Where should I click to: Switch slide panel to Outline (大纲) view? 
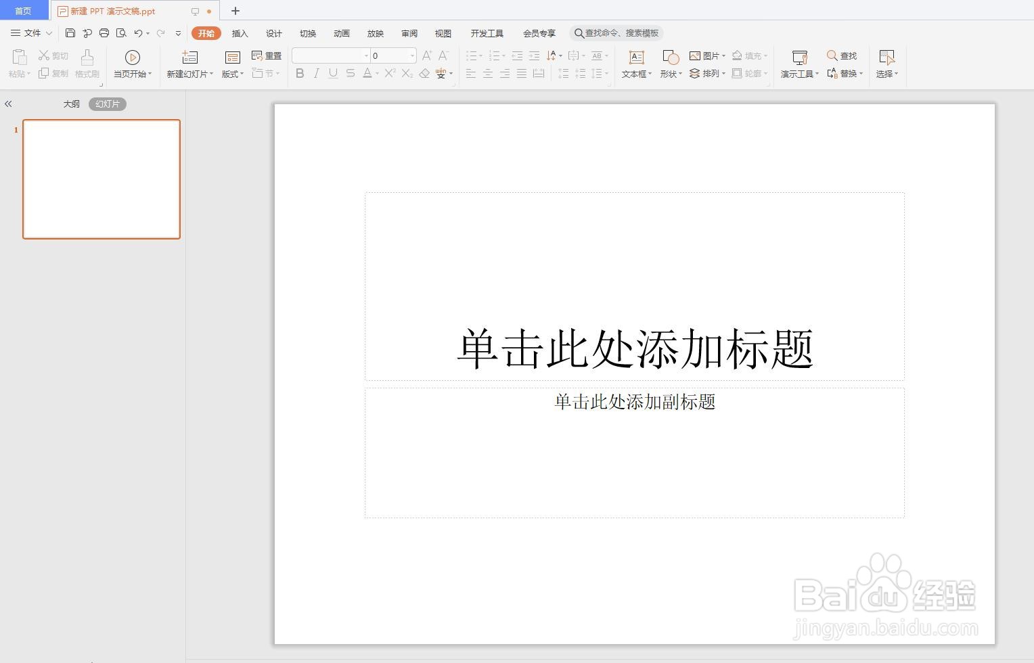point(71,104)
